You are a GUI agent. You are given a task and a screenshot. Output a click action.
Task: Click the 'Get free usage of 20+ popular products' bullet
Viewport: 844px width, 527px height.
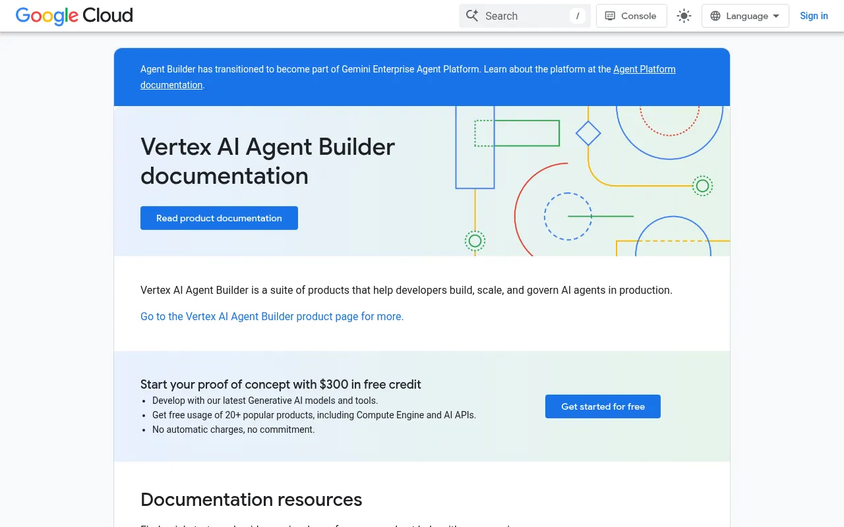(x=314, y=415)
